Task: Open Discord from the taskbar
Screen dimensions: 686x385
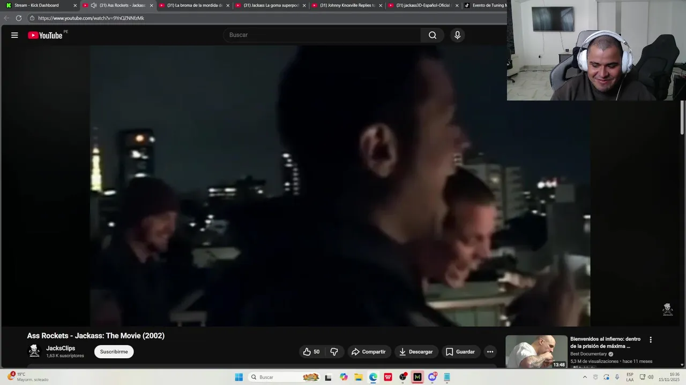Action: [433, 377]
